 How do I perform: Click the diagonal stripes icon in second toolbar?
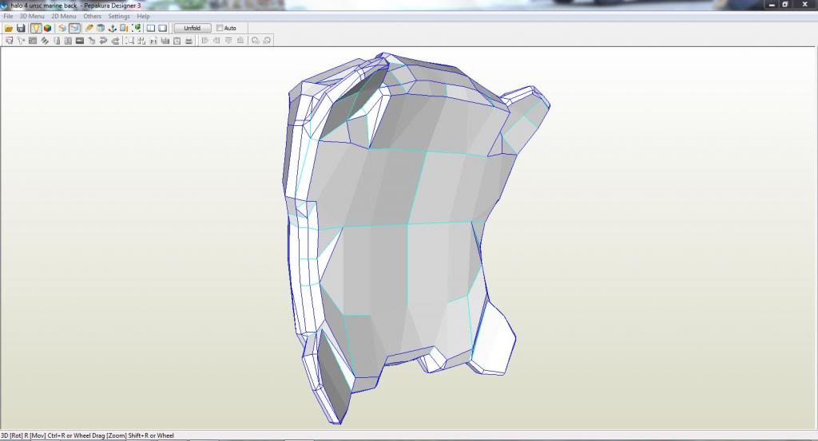tap(45, 41)
